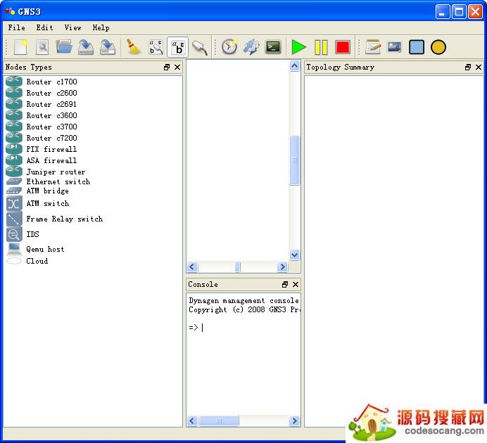Click the Open project folder icon

(64, 47)
